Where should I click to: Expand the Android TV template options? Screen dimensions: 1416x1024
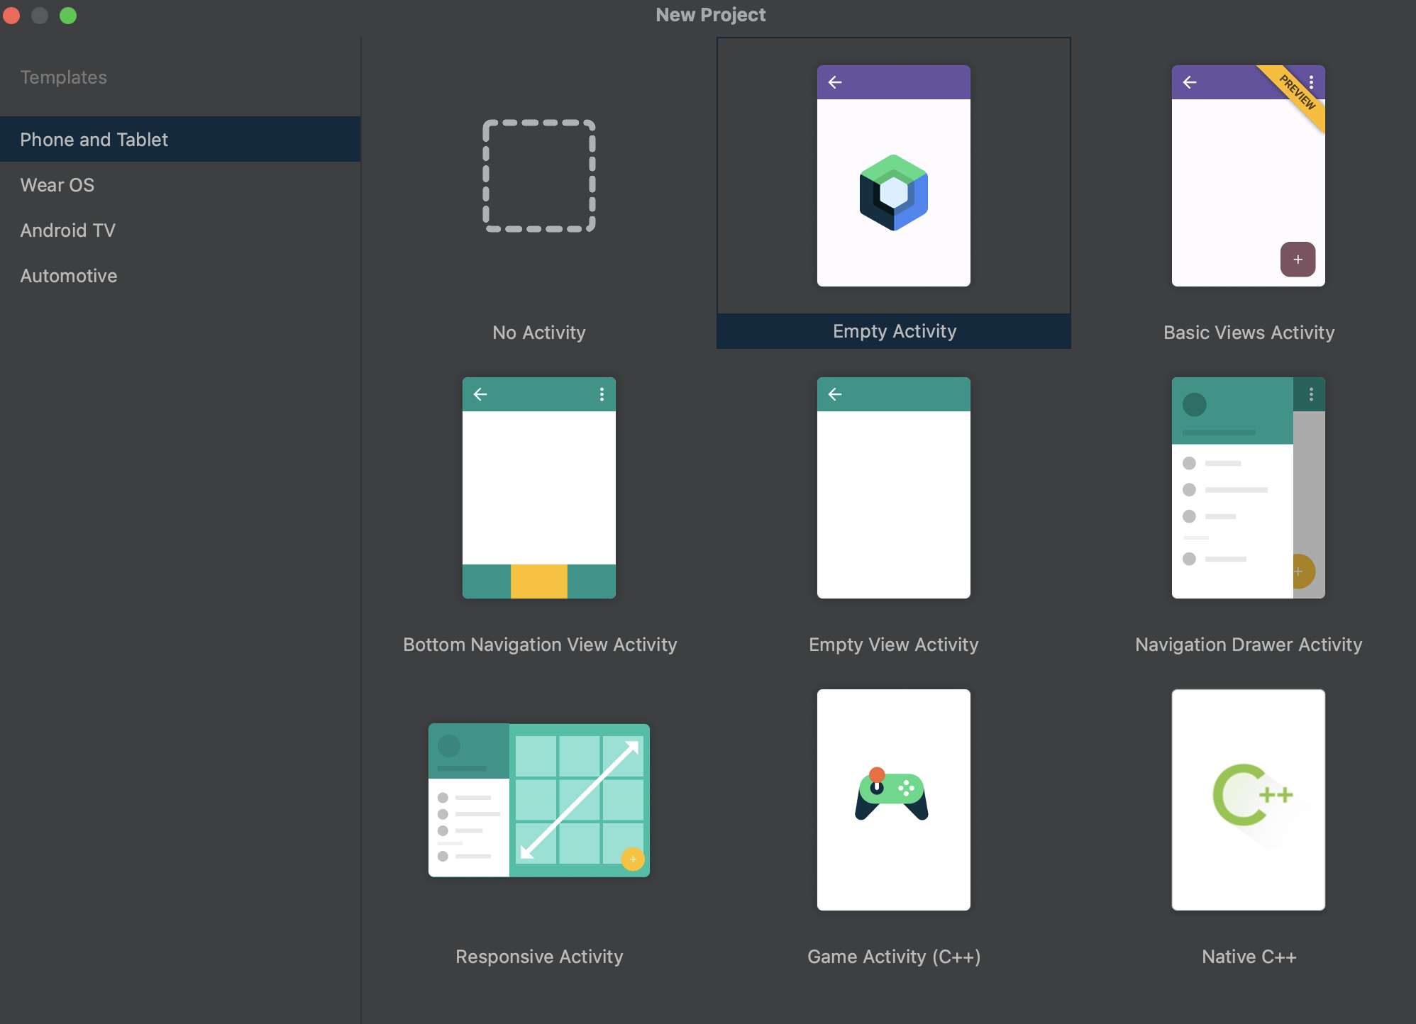click(68, 230)
